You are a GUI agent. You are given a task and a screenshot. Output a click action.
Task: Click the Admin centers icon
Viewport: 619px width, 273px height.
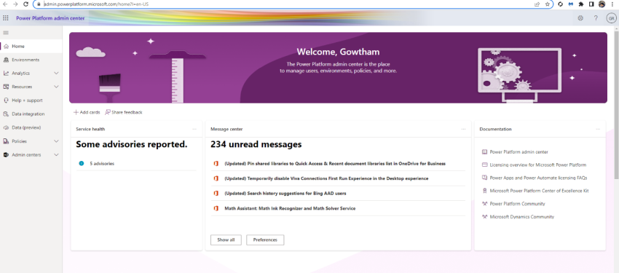(6, 155)
